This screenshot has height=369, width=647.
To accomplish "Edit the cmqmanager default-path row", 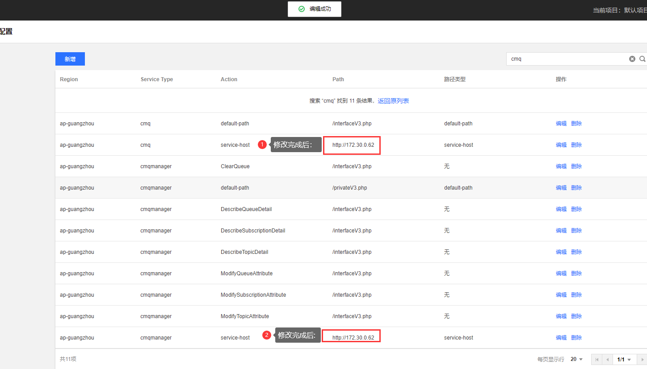I will [561, 188].
